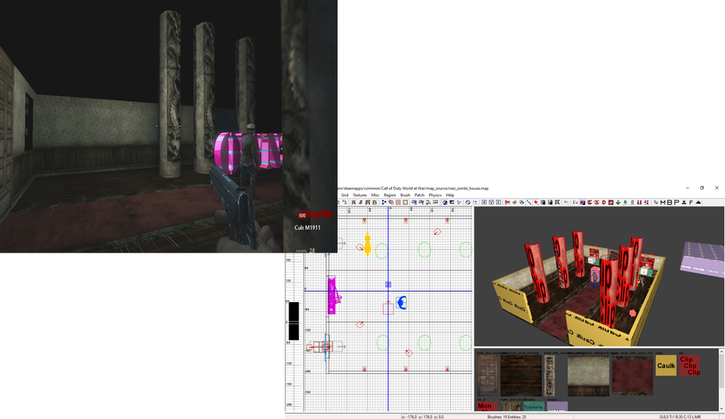Open the Brush menu
725x419 pixels.
coord(405,195)
